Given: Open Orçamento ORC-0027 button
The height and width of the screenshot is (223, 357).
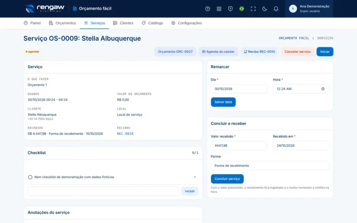Looking at the screenshot, I should pos(175,52).
